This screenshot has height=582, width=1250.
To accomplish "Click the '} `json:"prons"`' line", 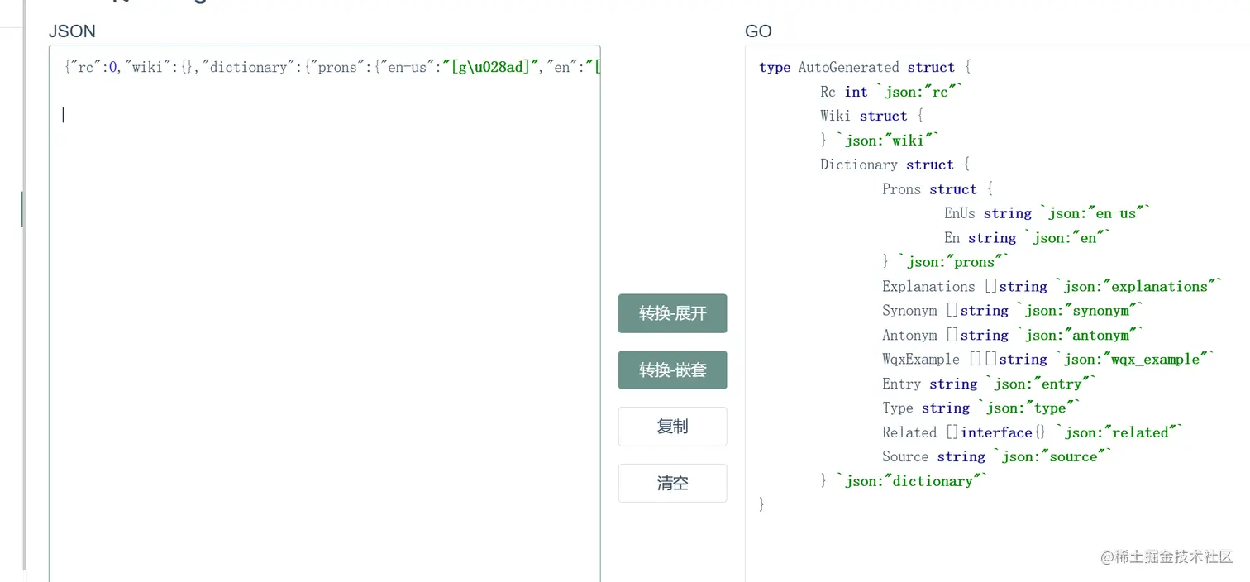I will [x=947, y=262].
